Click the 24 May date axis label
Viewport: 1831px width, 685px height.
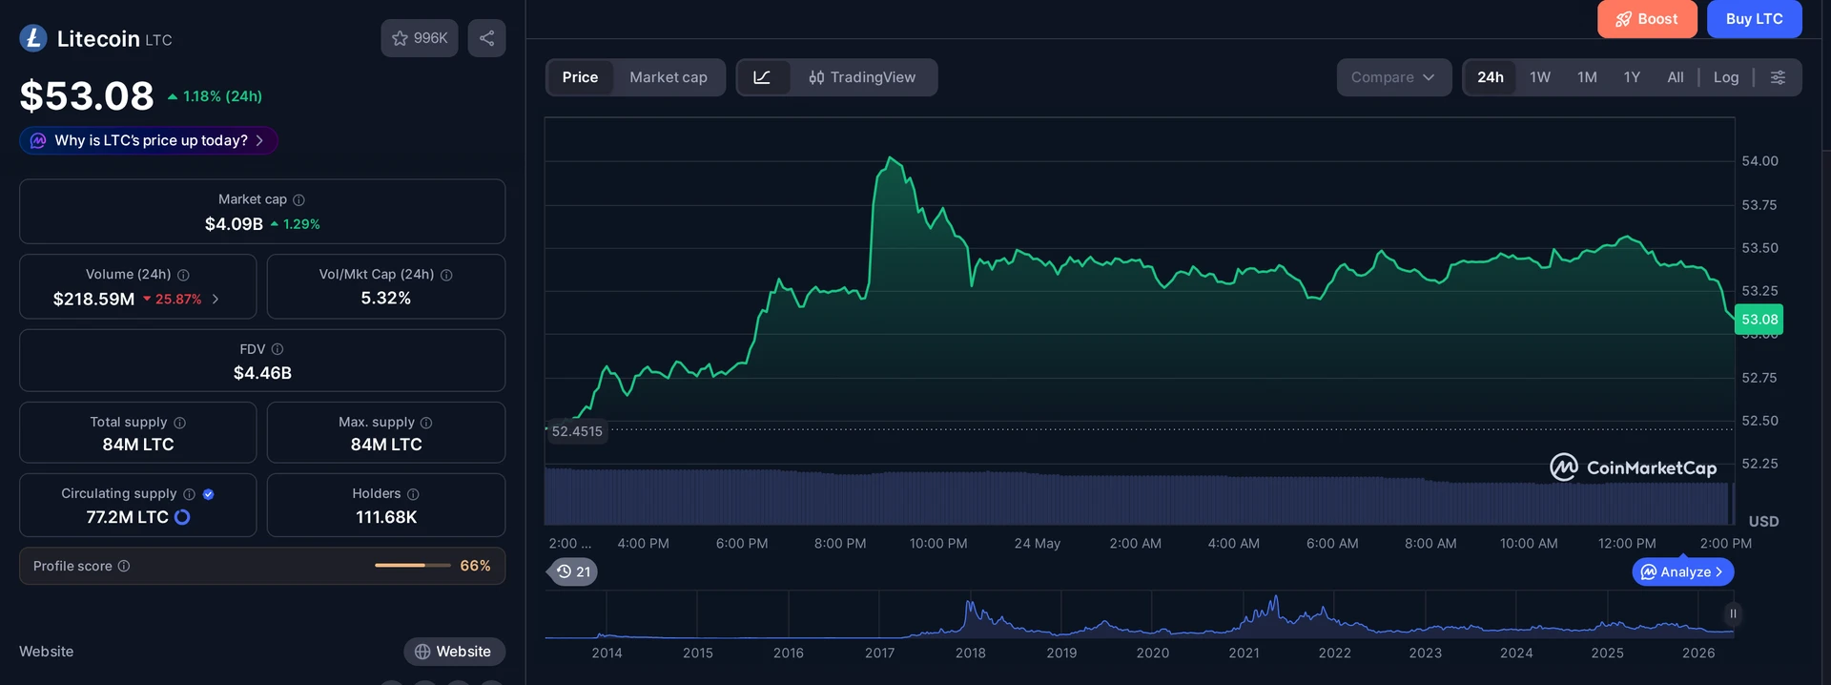(1037, 543)
